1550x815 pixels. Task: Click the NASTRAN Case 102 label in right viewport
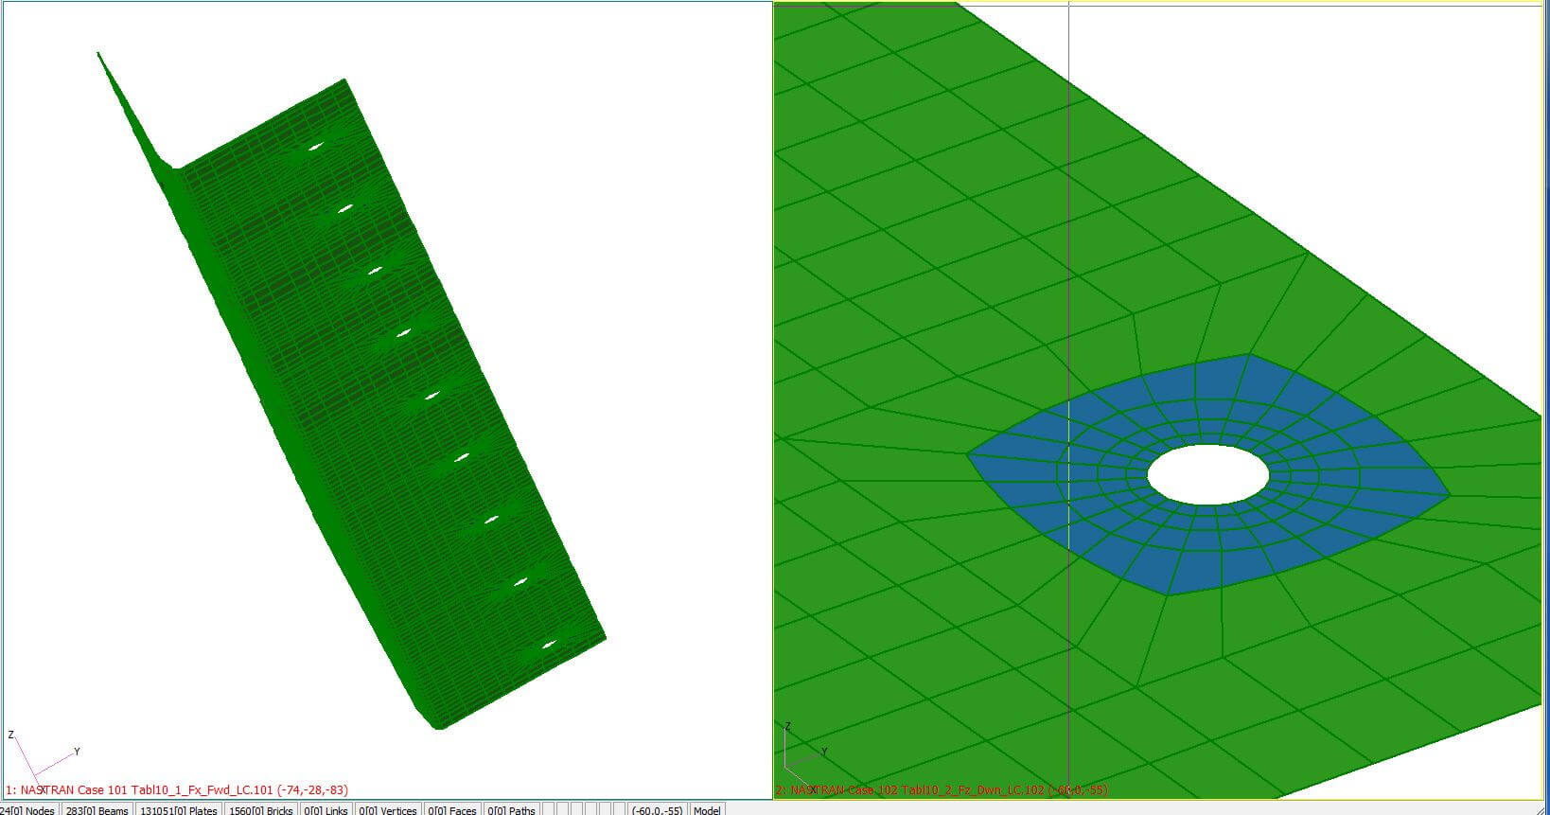click(x=942, y=789)
